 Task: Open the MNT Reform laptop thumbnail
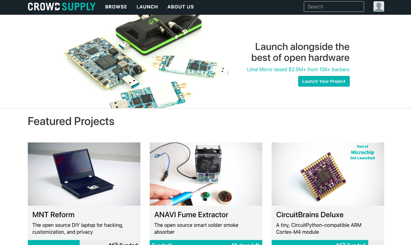pos(84,174)
